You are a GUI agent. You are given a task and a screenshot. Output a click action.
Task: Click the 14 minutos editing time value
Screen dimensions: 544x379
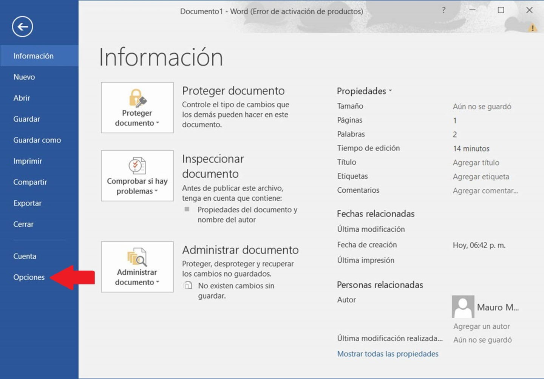coord(471,149)
